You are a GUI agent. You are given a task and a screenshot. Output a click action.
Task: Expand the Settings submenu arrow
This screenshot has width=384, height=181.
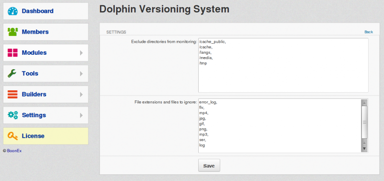(x=81, y=115)
